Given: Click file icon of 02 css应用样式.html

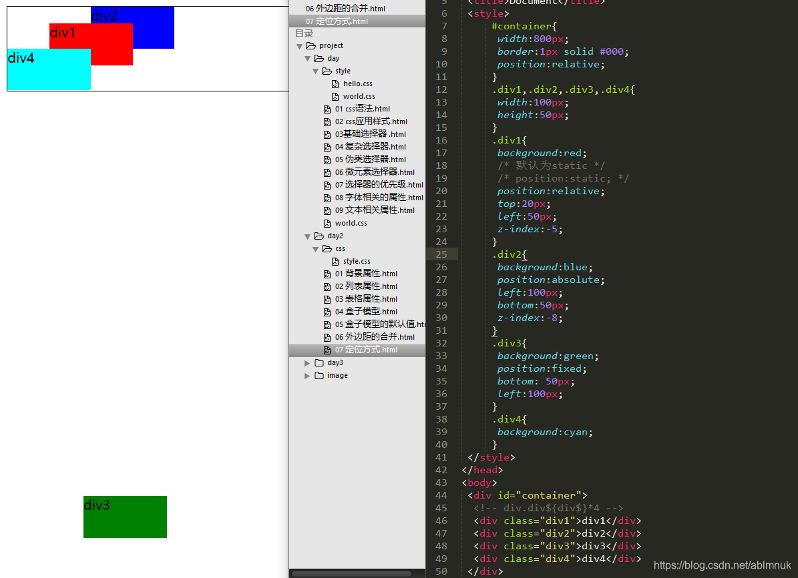Looking at the screenshot, I should (327, 122).
